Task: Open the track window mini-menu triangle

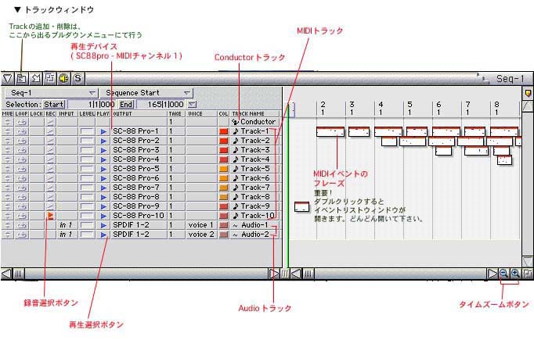Action: click(8, 78)
